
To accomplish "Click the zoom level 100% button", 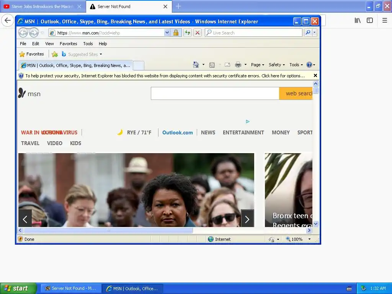I will pos(294,239).
